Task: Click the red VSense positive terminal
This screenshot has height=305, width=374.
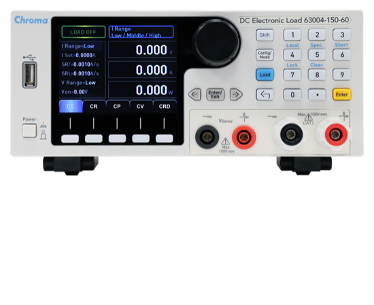Action: (243, 137)
